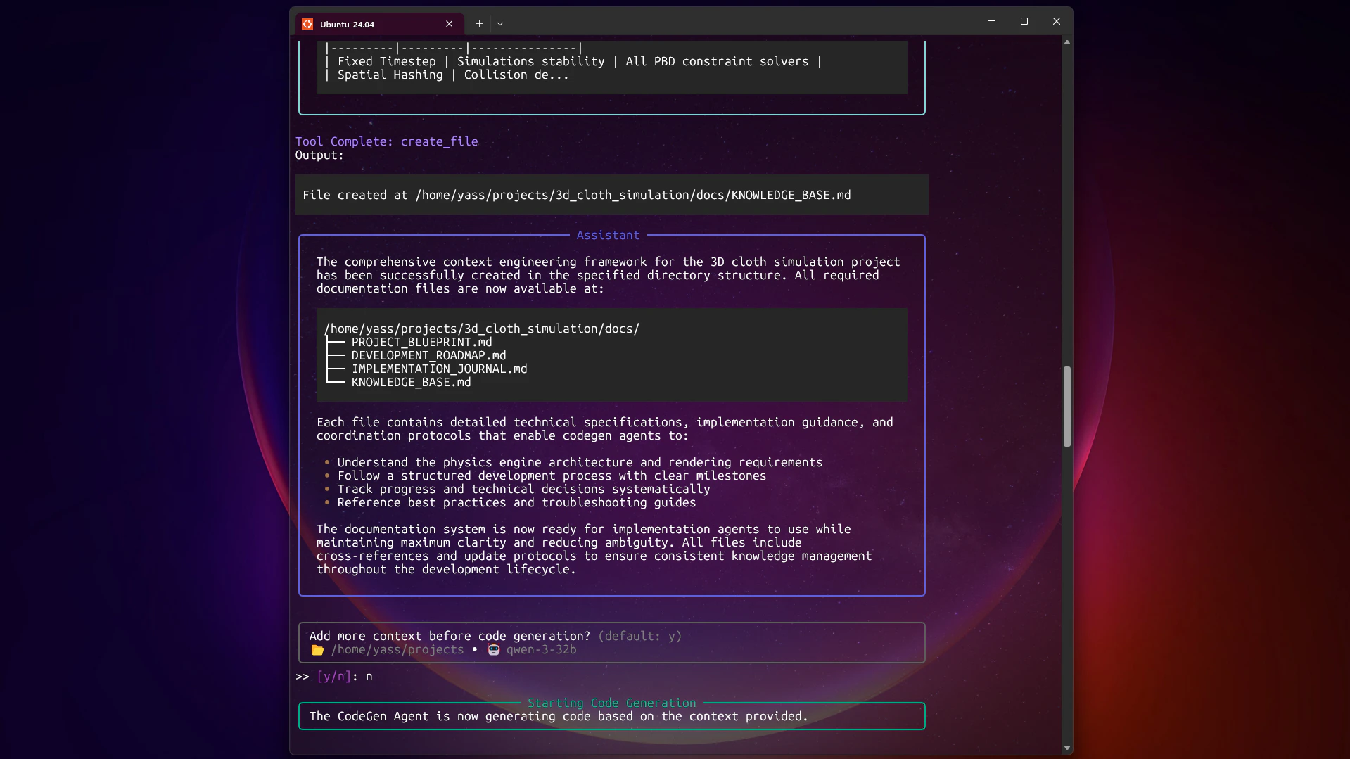Click the scrollbar down arrow

coord(1067,748)
